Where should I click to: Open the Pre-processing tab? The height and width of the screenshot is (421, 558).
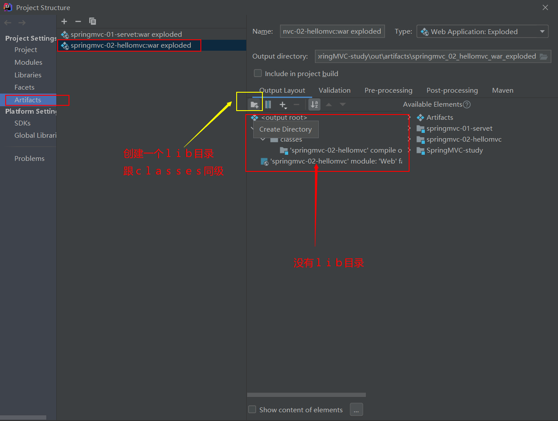pyautogui.click(x=389, y=90)
